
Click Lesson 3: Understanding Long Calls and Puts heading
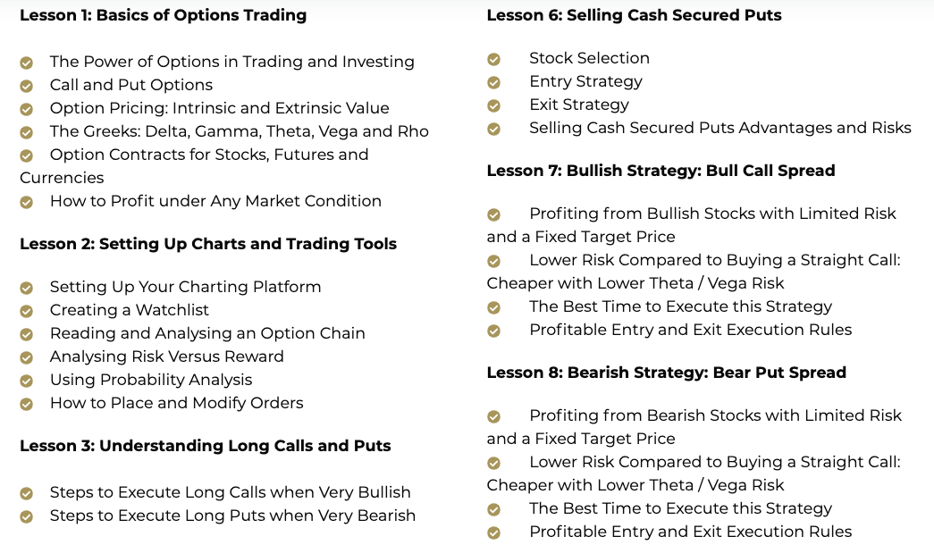pos(206,446)
